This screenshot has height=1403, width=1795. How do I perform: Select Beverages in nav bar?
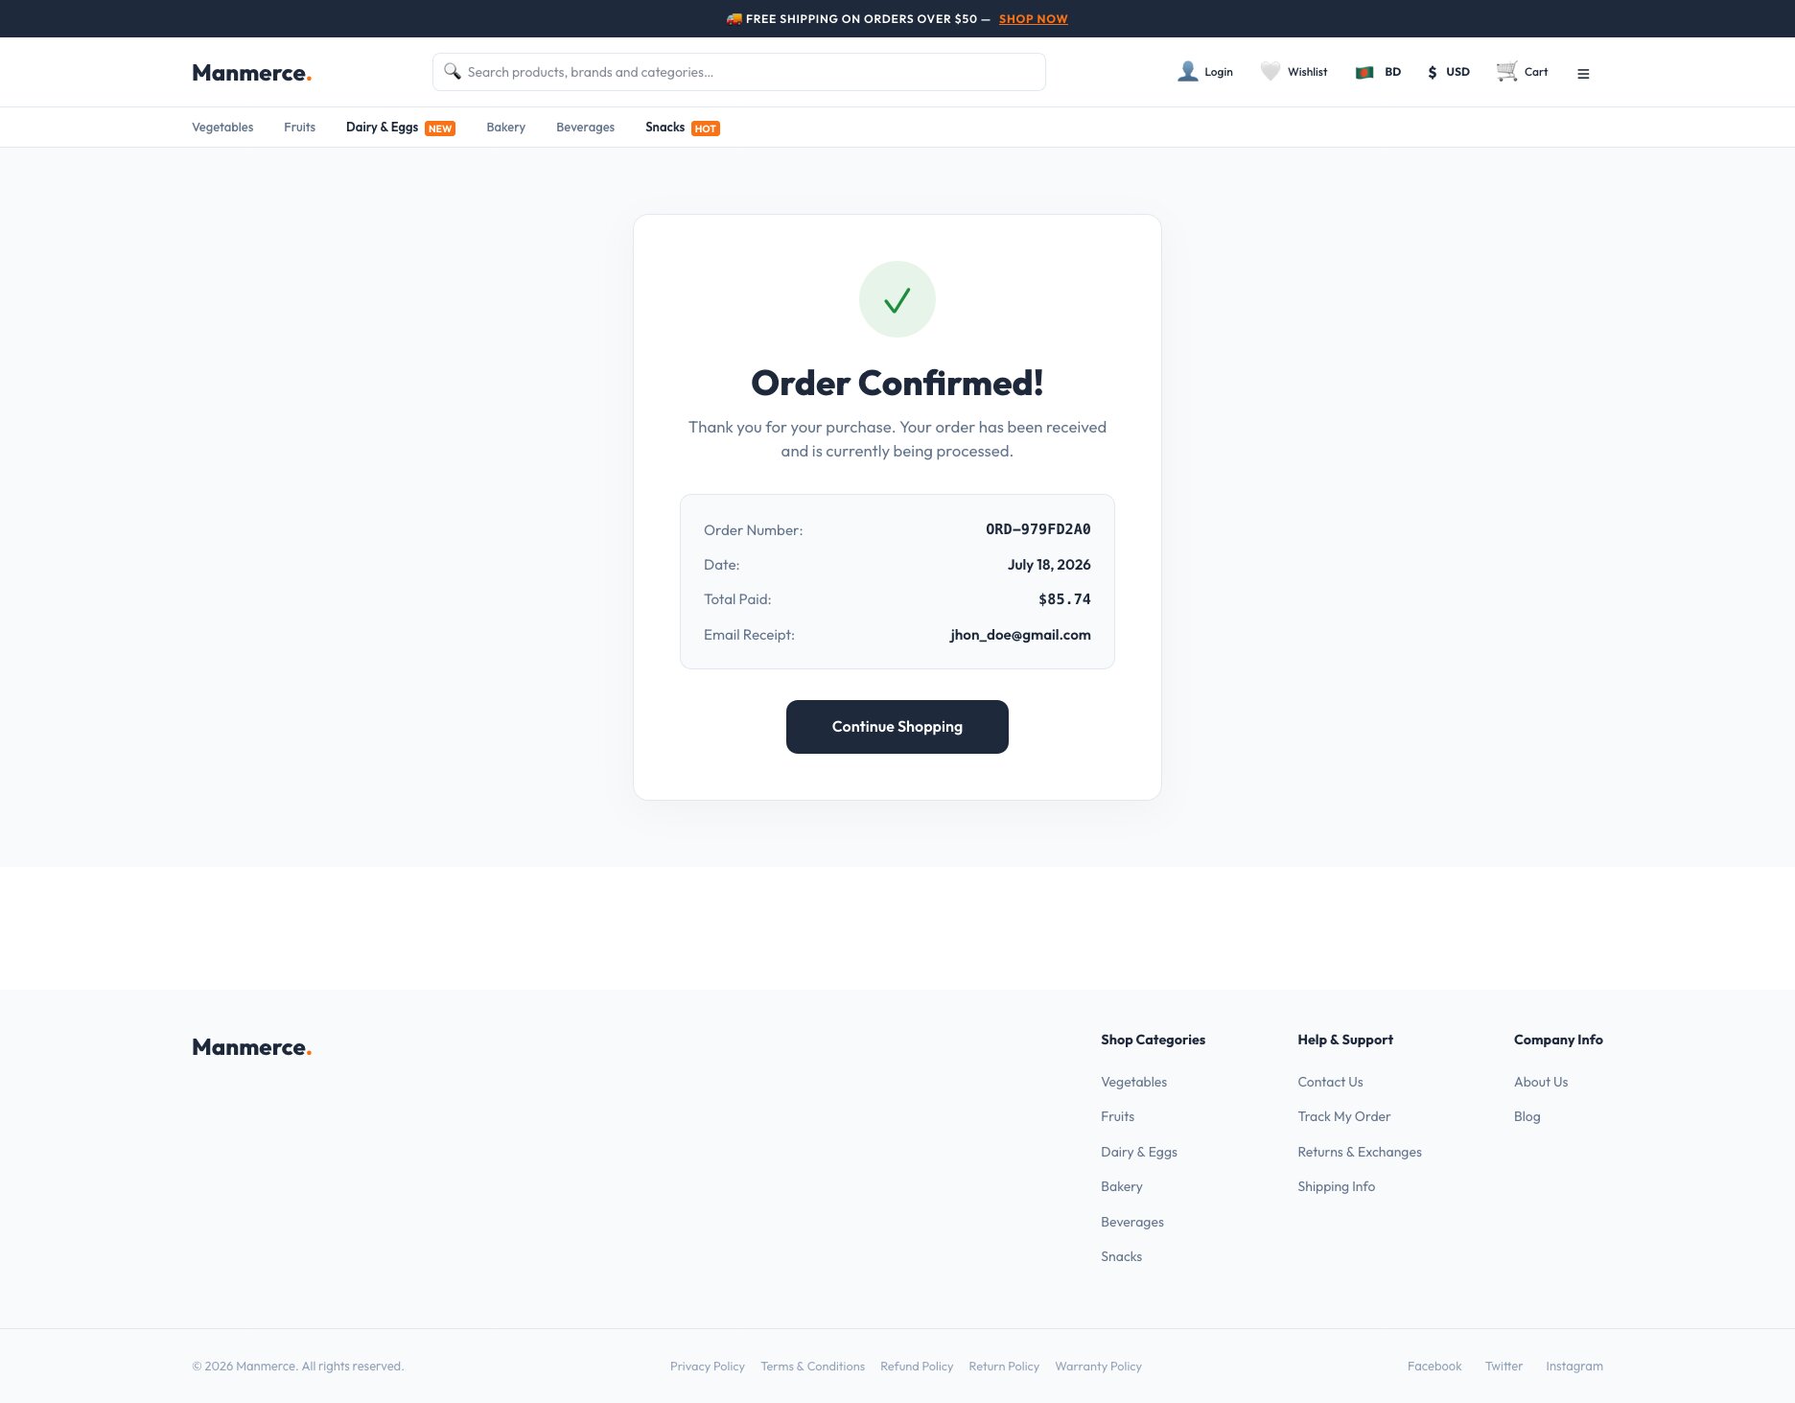[585, 128]
